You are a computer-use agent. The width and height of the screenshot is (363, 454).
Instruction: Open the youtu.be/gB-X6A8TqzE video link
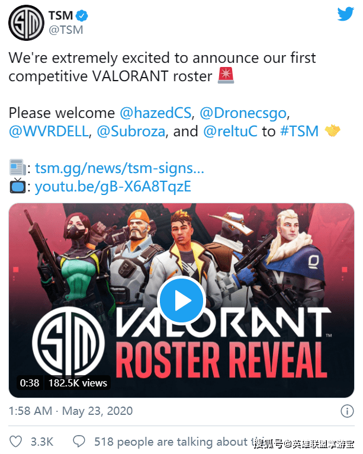113,187
